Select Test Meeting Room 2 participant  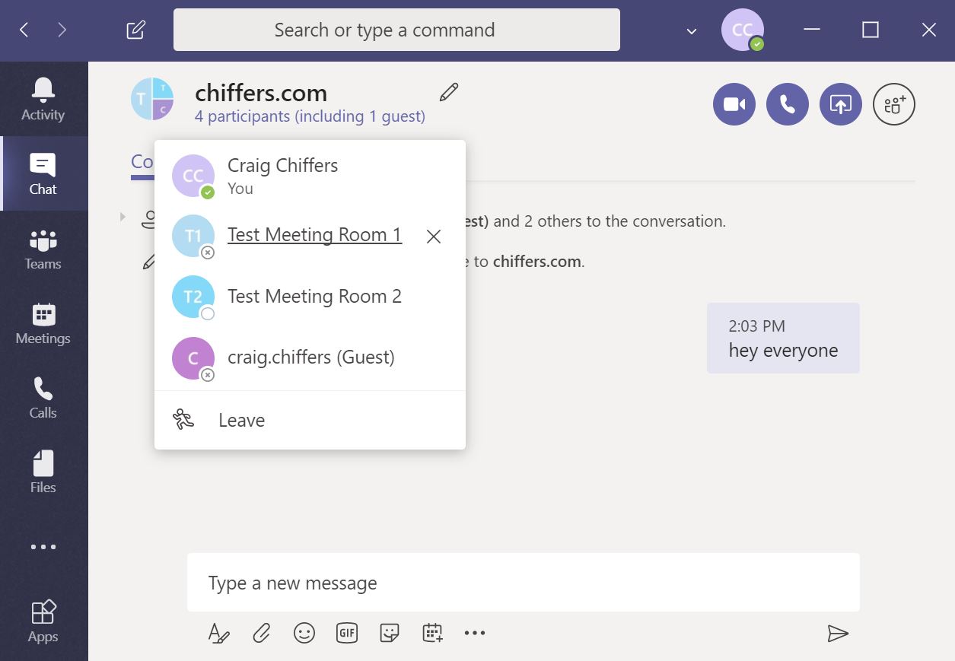(310, 297)
